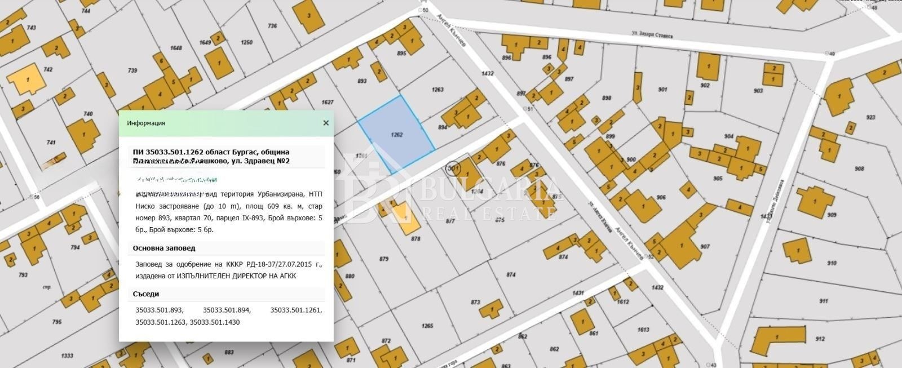Click the highlighted blue parcel 1262
Screen dimensions: 902x368
click(396, 134)
